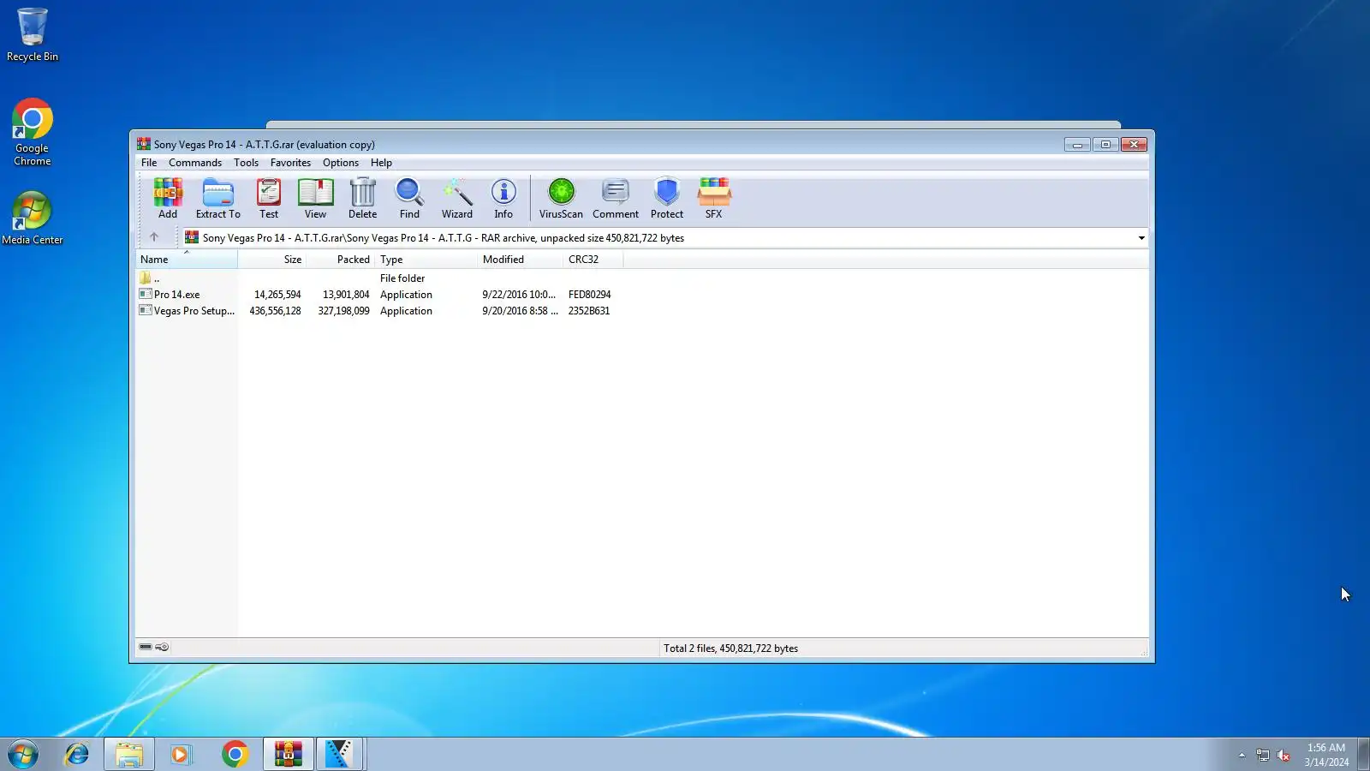Open the Commands menu
1370x771 pixels.
[195, 163]
